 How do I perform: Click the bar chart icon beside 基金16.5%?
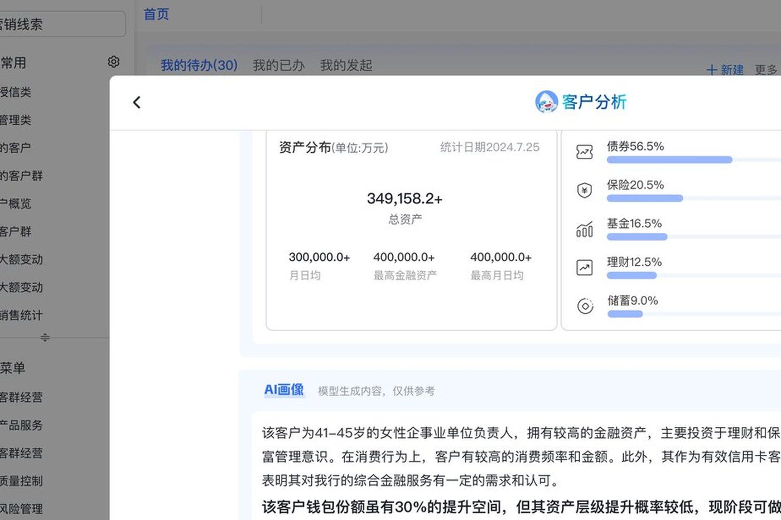[x=584, y=229]
